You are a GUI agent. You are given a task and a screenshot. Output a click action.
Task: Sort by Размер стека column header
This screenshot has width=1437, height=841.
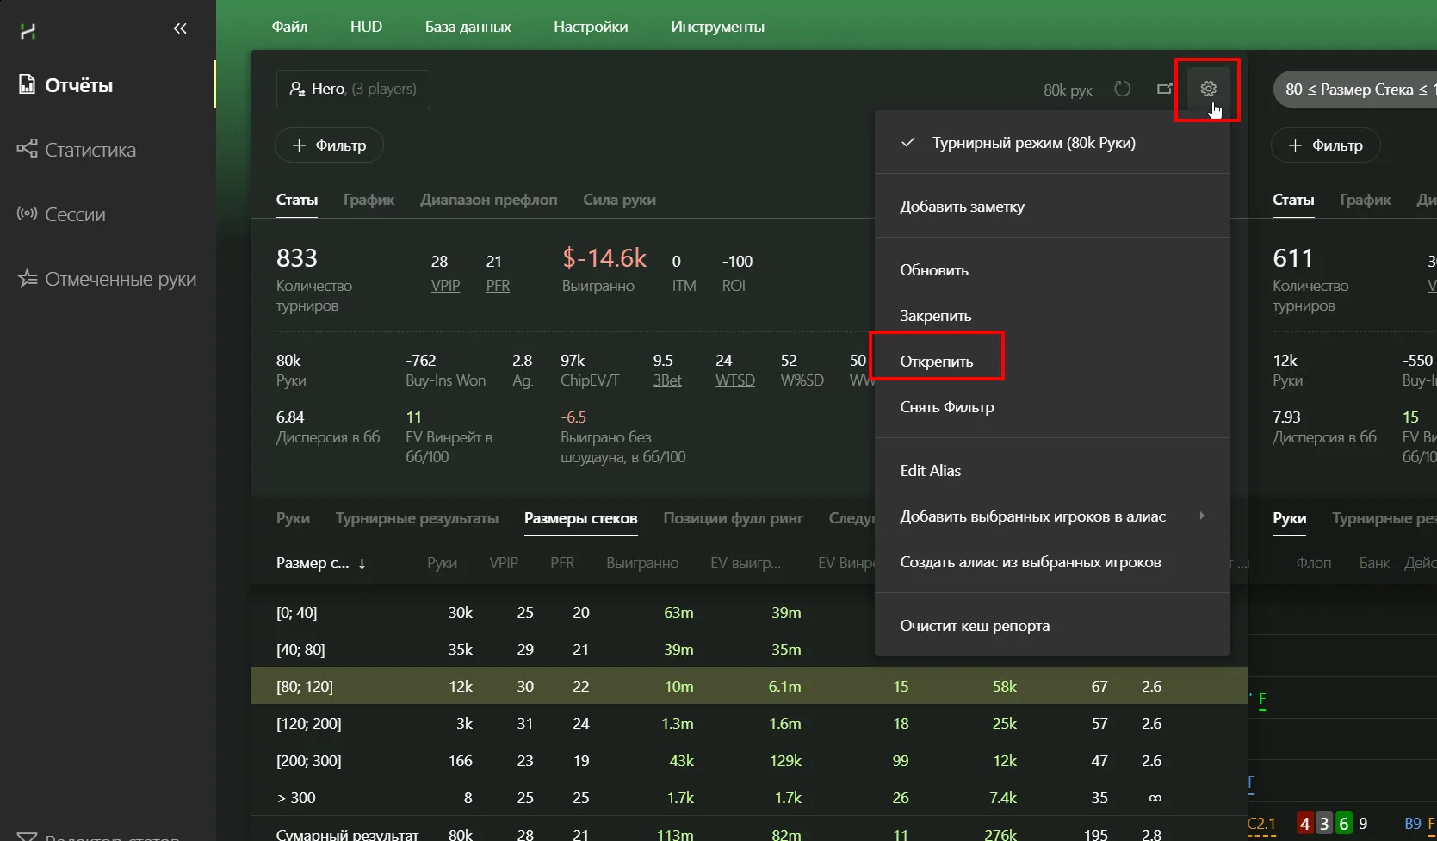[x=313, y=563]
